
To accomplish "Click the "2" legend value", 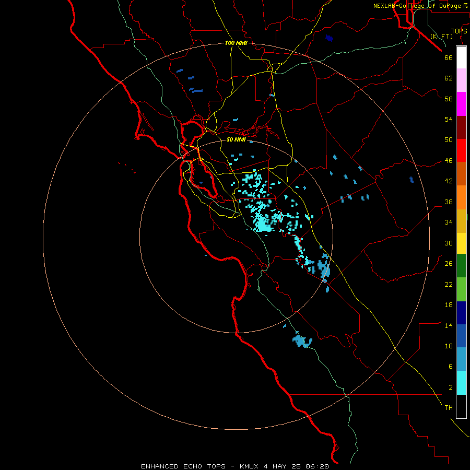I will pos(451,387).
